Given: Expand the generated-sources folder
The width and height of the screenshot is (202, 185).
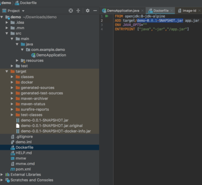Looking at the screenshot, I should 12,87.
